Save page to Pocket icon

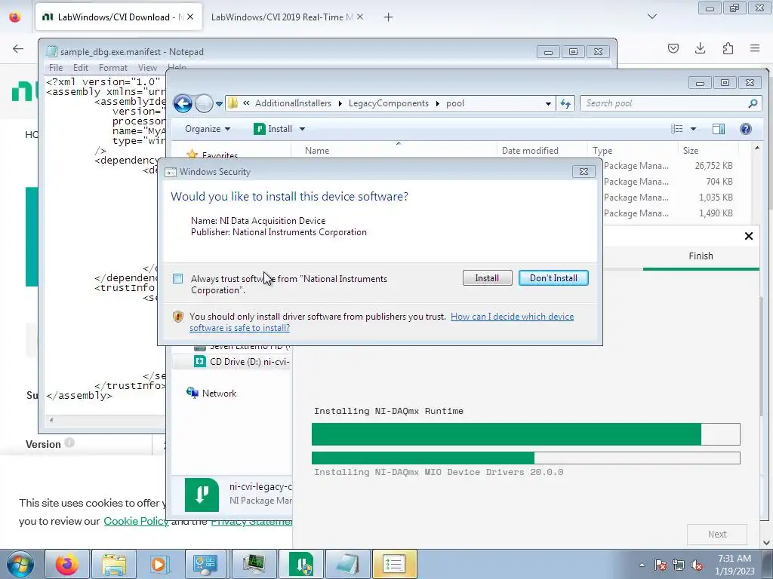click(673, 48)
